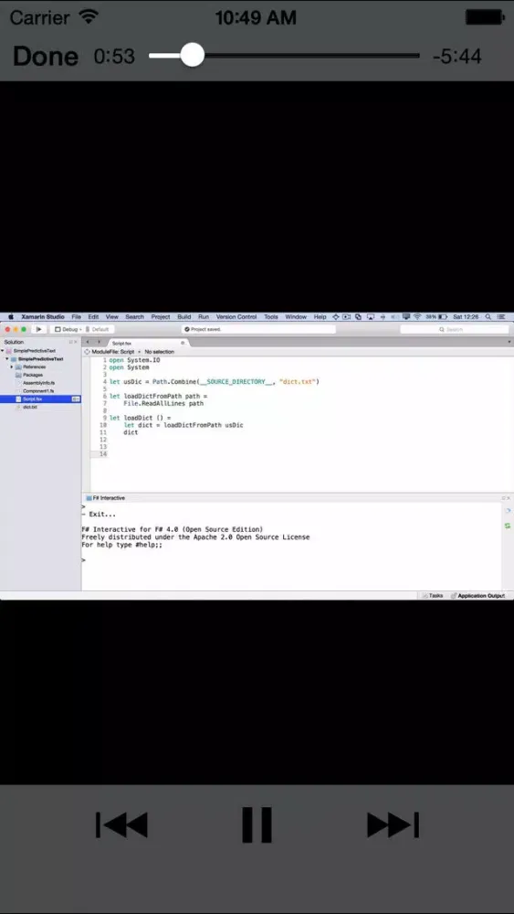Close the Script.fsx tab

coord(183,344)
